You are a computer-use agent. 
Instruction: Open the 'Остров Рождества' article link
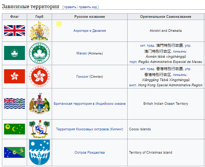tap(90, 153)
